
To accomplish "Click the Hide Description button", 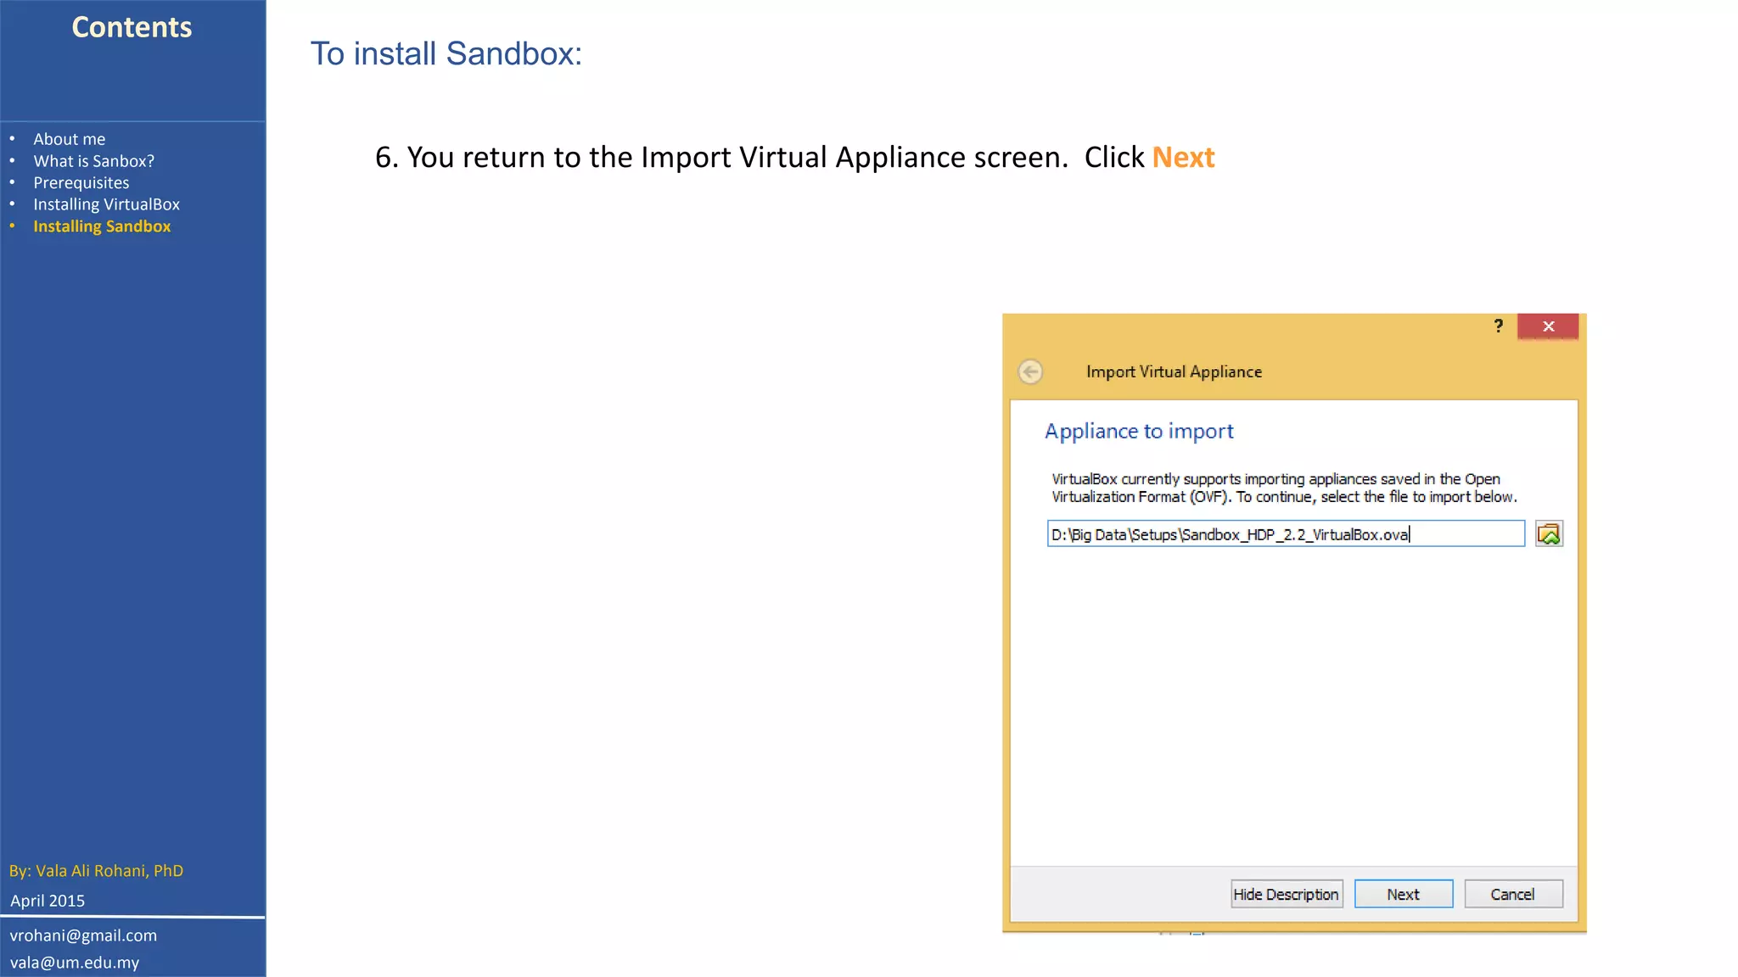I will (x=1287, y=894).
